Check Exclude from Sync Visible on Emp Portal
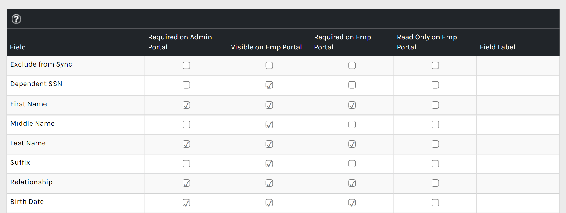 pos(269,66)
